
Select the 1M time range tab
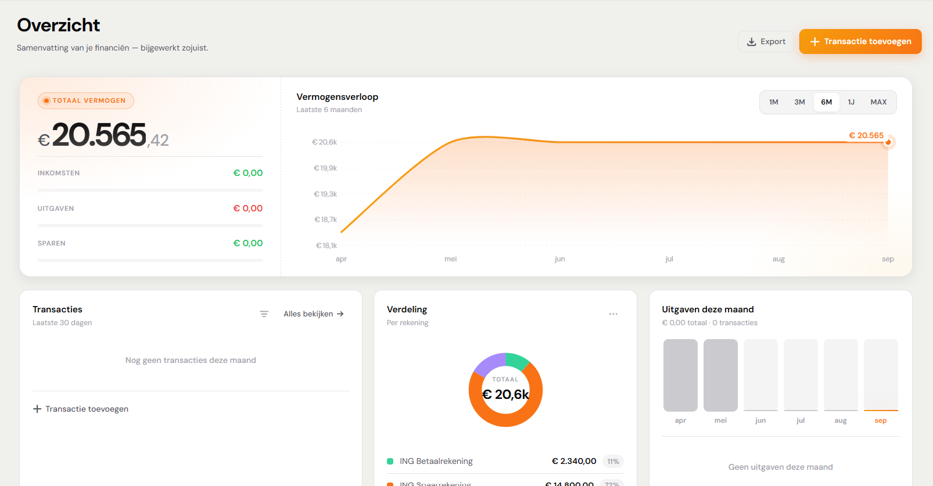point(774,102)
